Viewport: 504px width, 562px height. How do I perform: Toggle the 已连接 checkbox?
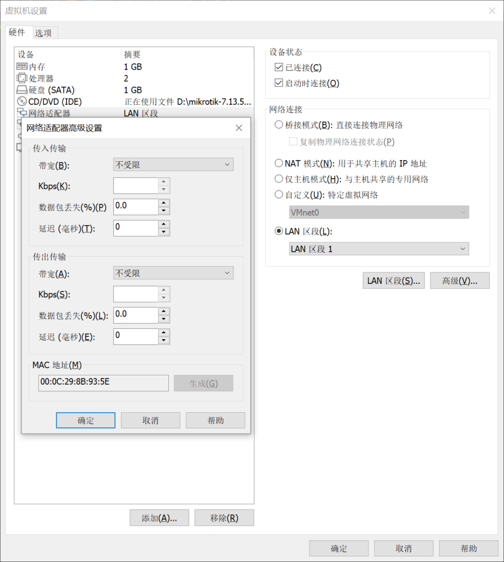[x=278, y=68]
